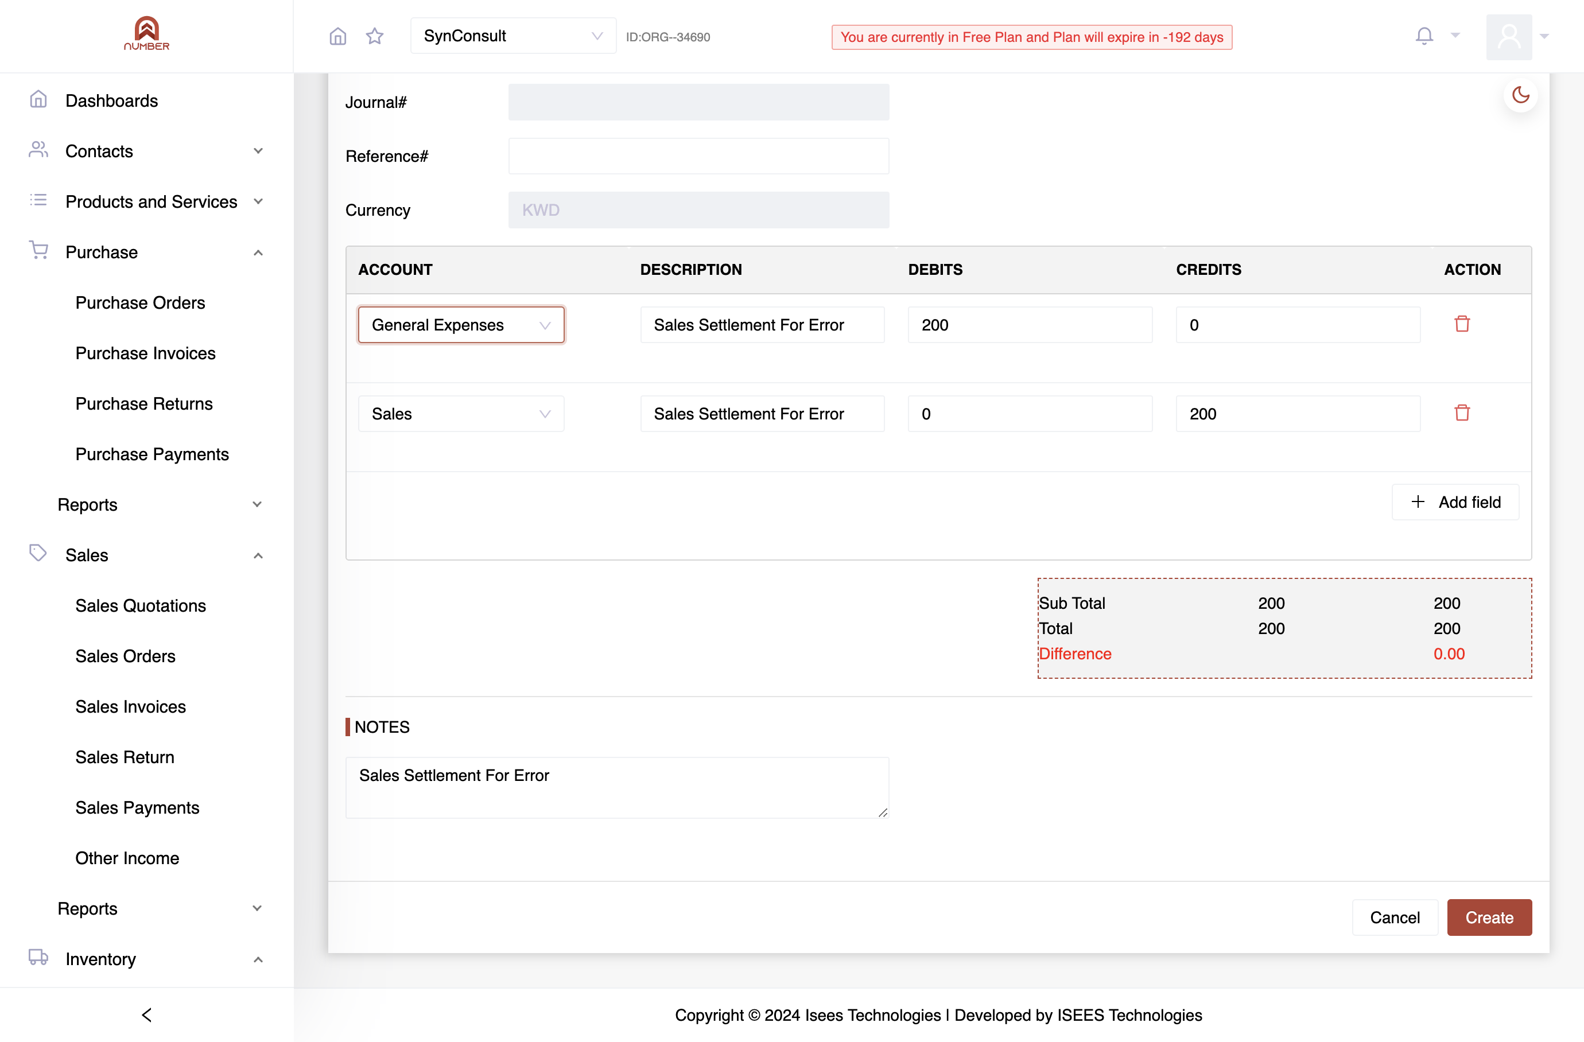Open Sales Quotations

[141, 605]
